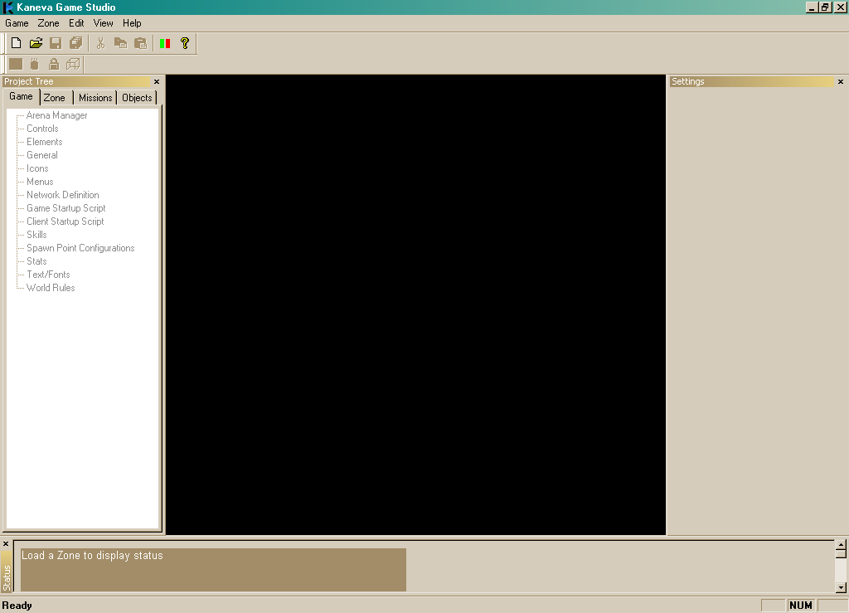Restore down the Kaneva Game Studio window
Screen dimensions: 849x613
coord(825,7)
